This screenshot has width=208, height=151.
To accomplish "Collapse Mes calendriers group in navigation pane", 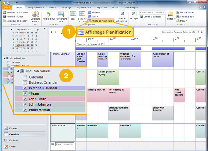I will (x=4, y=58).
